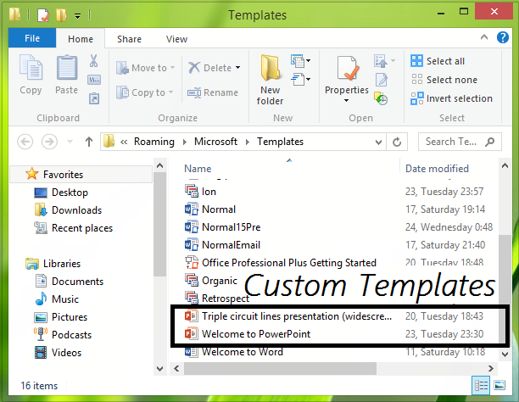
Task: Click the Paste clipboard icon
Action: pos(67,68)
